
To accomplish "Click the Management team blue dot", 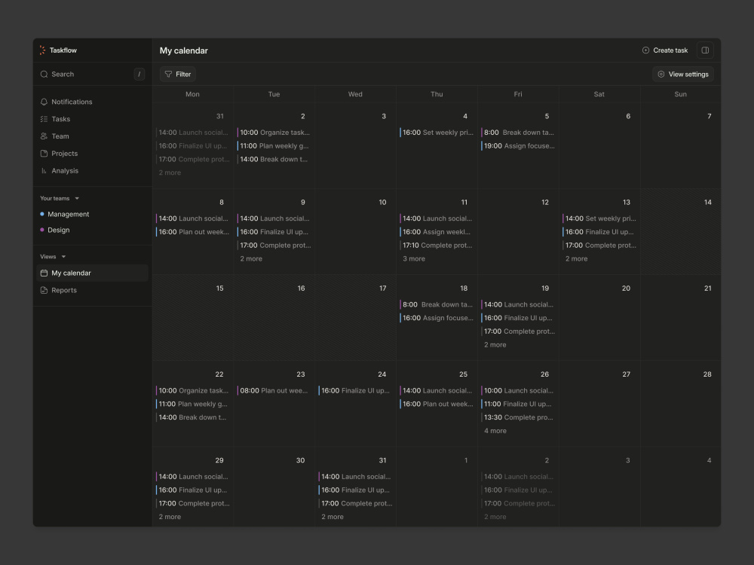I will 41,214.
